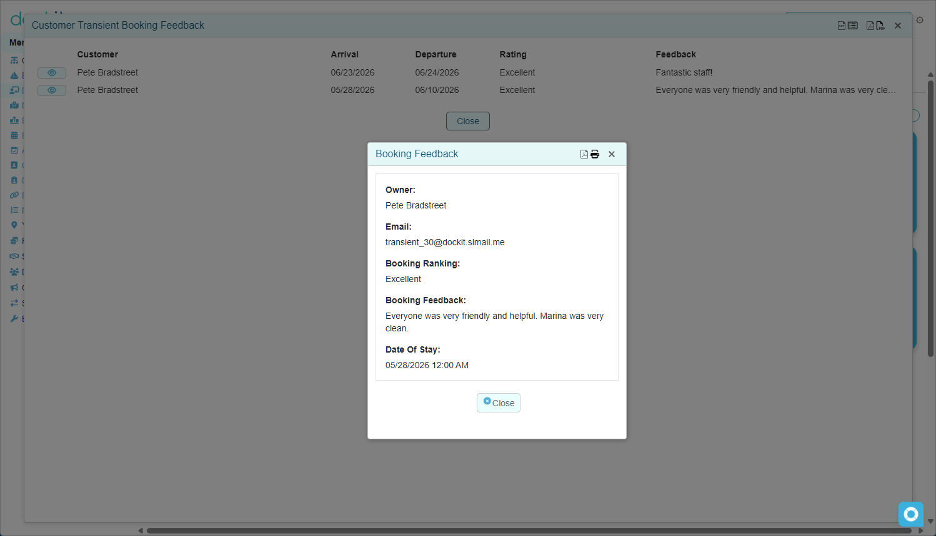
Task: View feedback for the 06/23/2026 arrival booking
Action: click(x=52, y=73)
